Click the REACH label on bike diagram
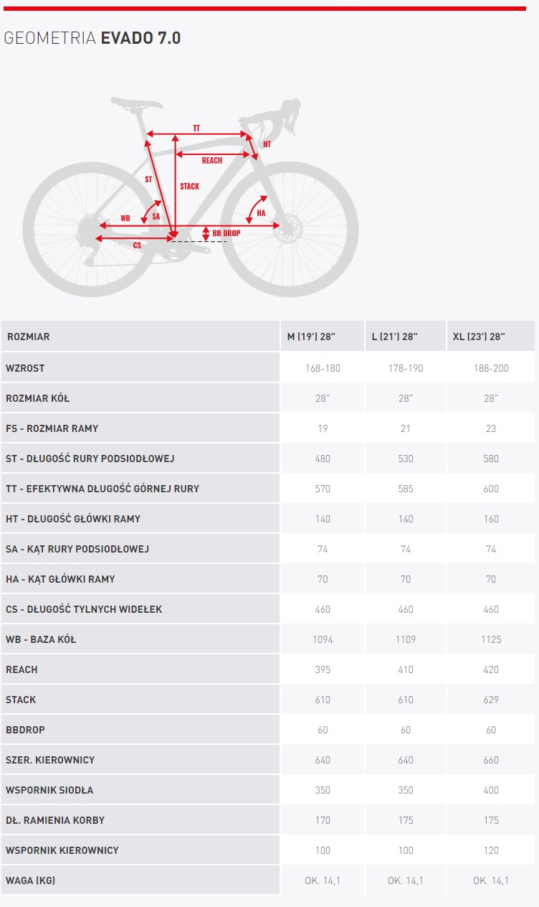The image size is (539, 907). point(211,161)
